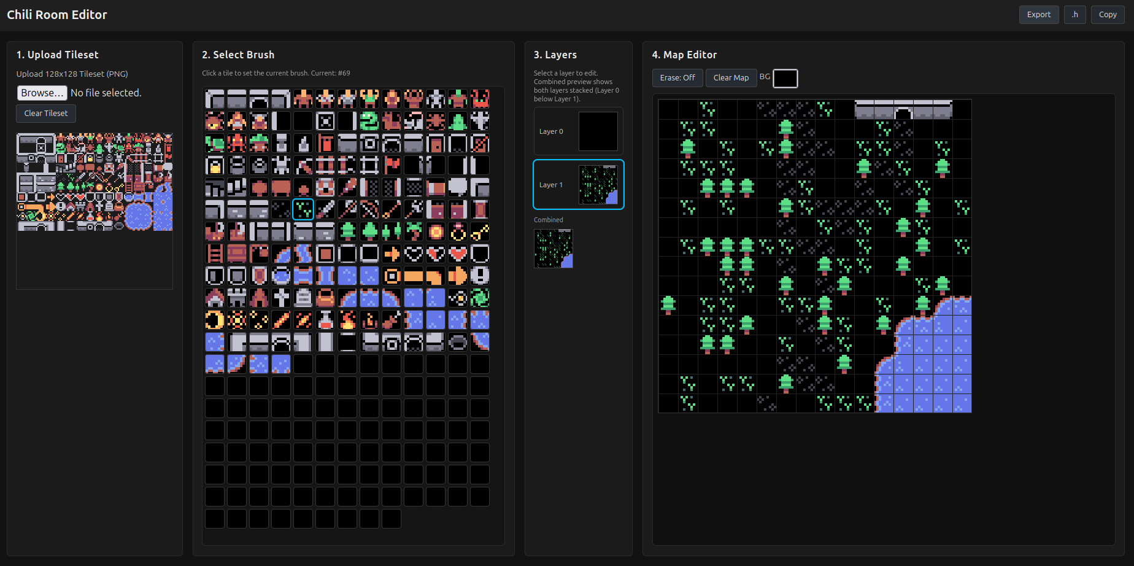1134x566 pixels.
Task: Click the Export button
Action: click(x=1039, y=15)
